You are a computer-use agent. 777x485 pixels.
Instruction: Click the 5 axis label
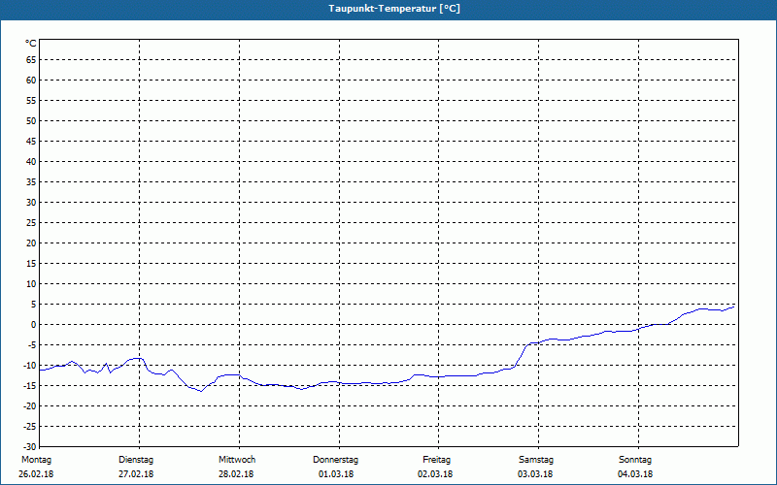tap(34, 305)
